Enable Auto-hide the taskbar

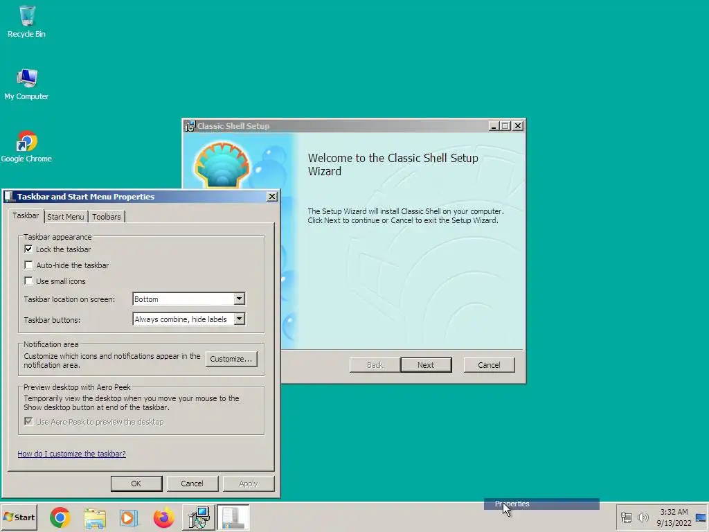click(28, 265)
